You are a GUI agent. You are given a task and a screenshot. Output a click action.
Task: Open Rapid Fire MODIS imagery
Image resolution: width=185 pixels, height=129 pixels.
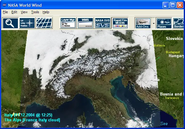120,23
